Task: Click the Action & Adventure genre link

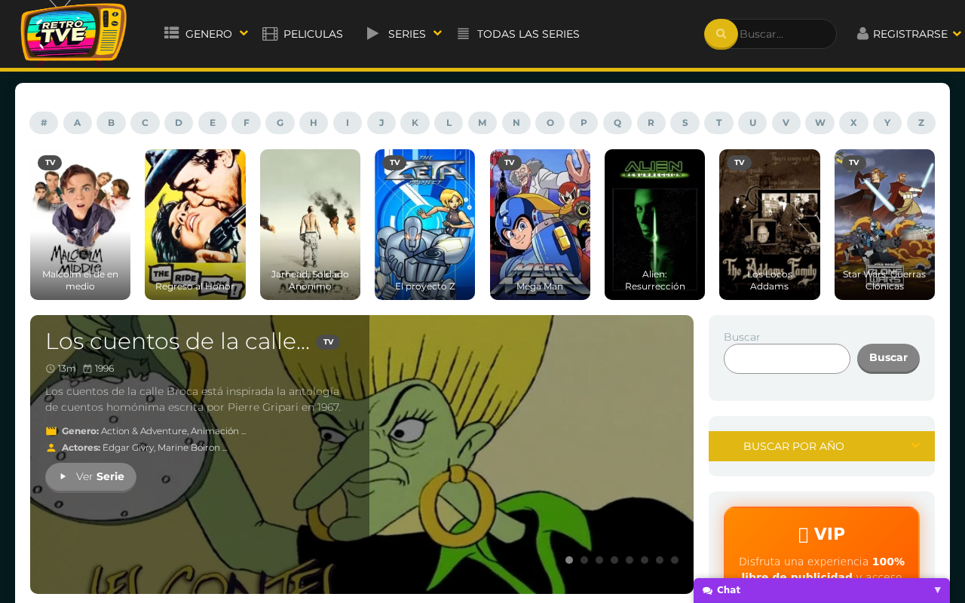Action: coord(143,431)
